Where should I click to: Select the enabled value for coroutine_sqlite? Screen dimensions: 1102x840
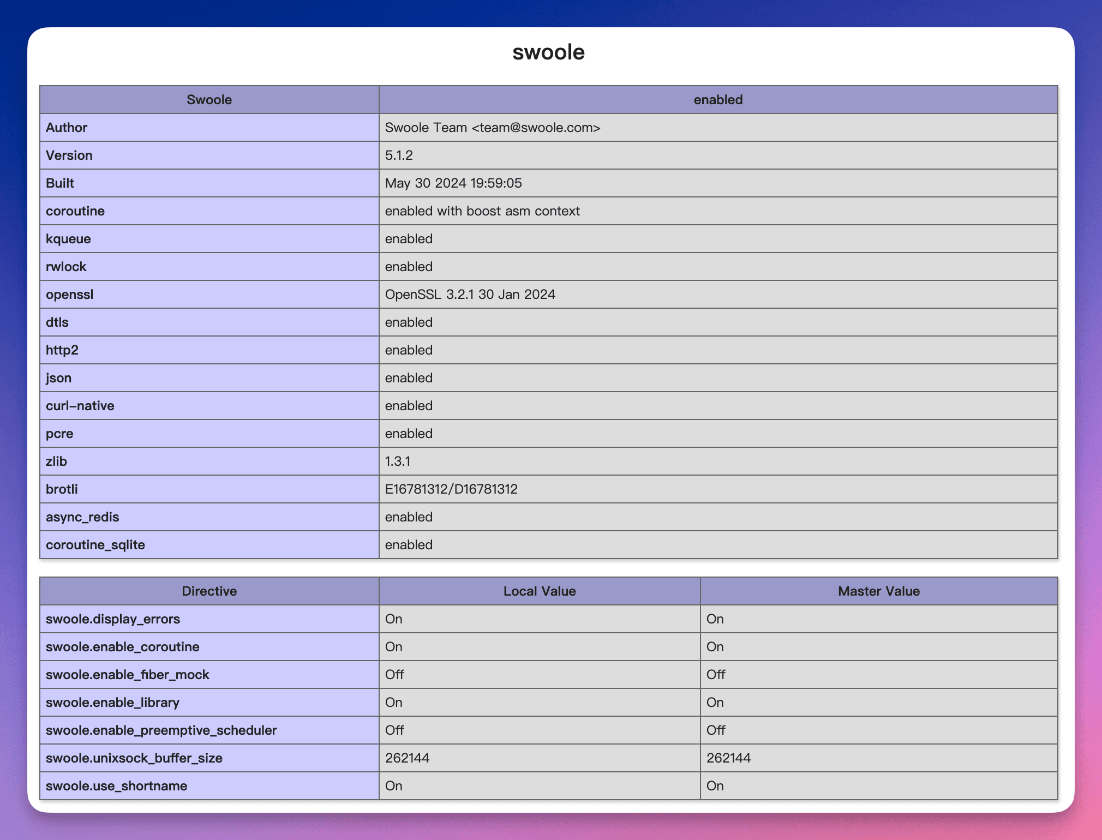pyautogui.click(x=409, y=545)
